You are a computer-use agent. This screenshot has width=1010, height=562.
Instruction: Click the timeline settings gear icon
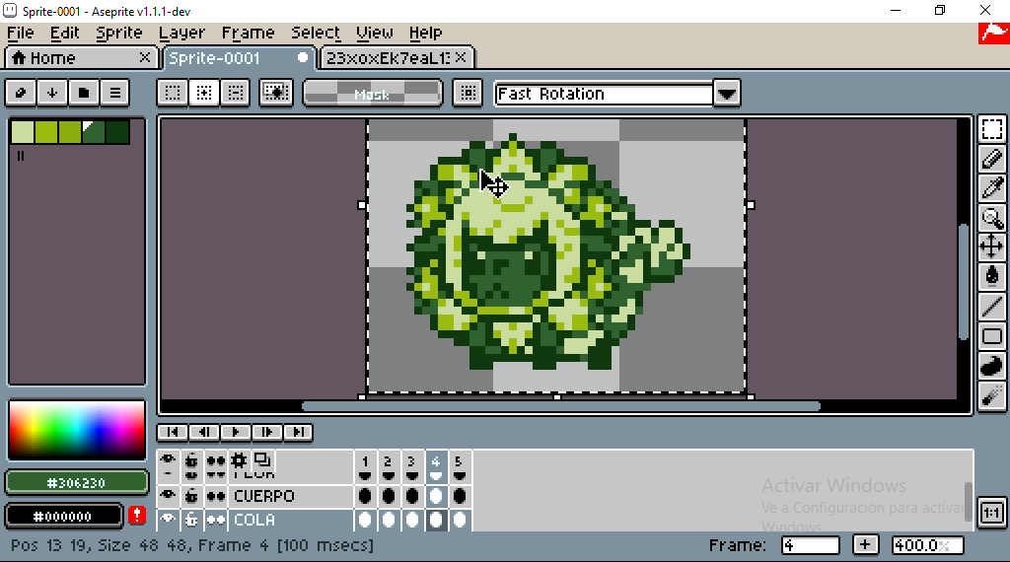(239, 459)
